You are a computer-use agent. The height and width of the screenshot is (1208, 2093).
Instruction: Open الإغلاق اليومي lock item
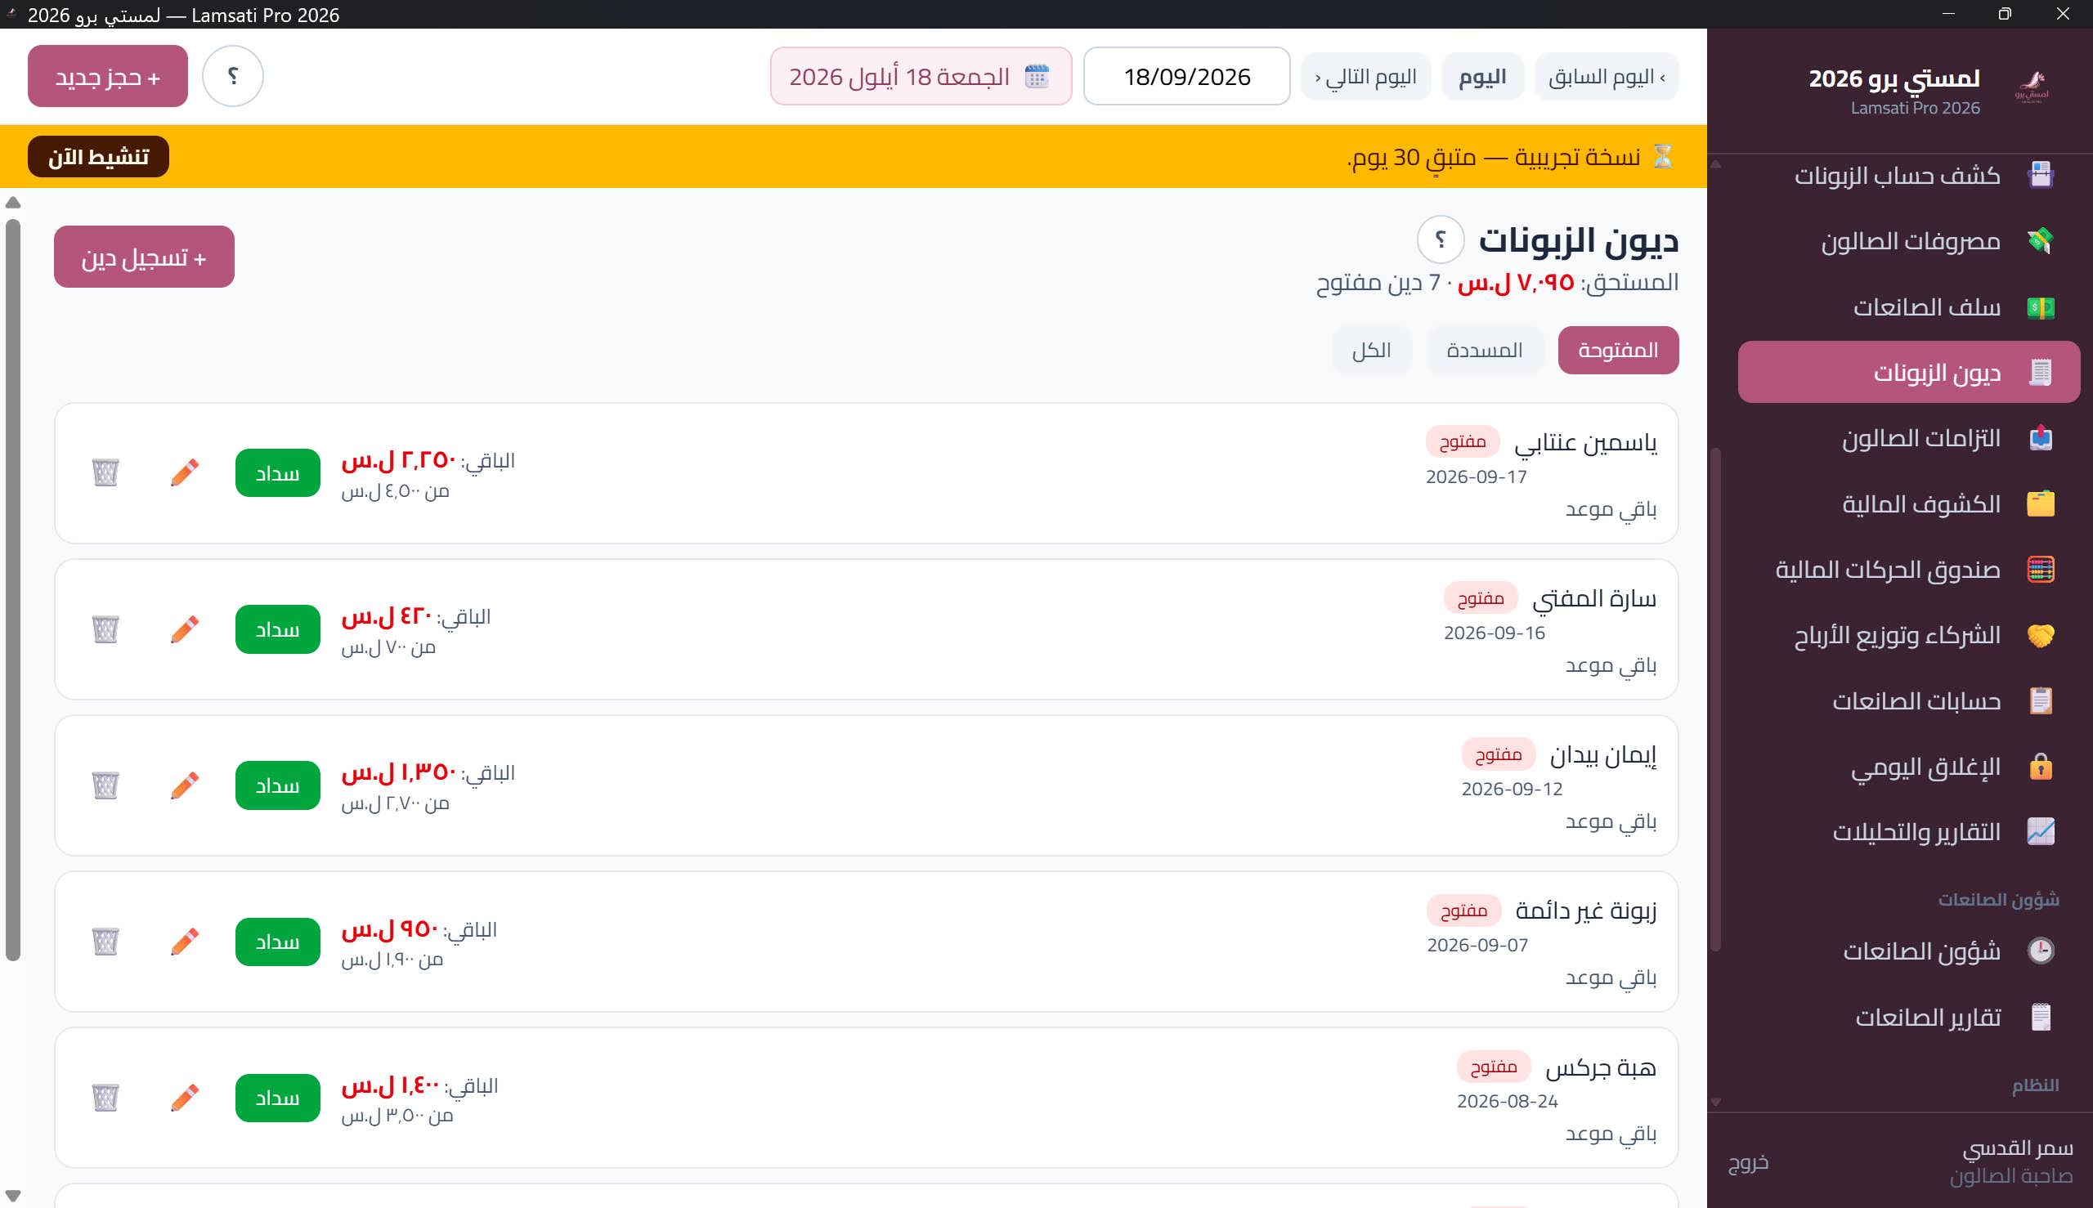pyautogui.click(x=1909, y=767)
